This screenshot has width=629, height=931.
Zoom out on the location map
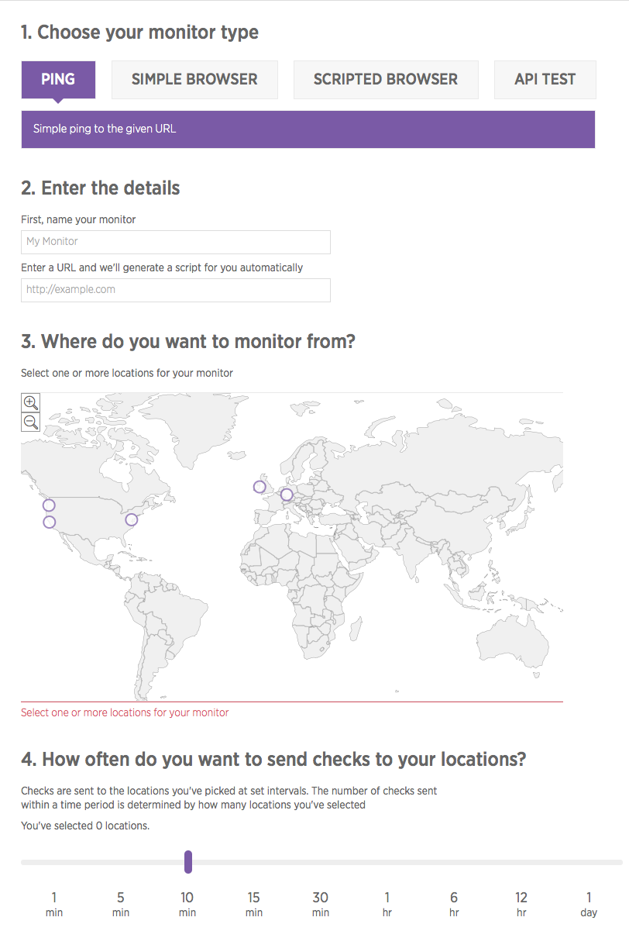(x=31, y=422)
